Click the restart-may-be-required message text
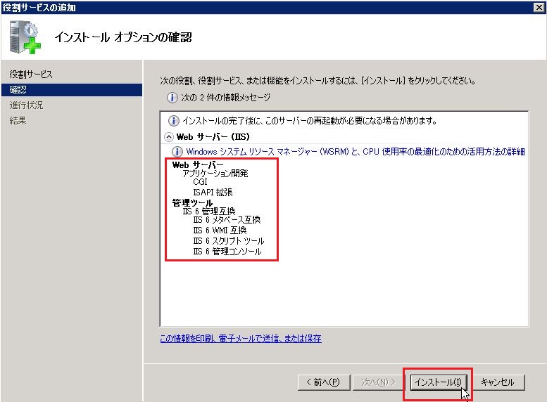Screen dimensions: 547x402 click(310, 121)
